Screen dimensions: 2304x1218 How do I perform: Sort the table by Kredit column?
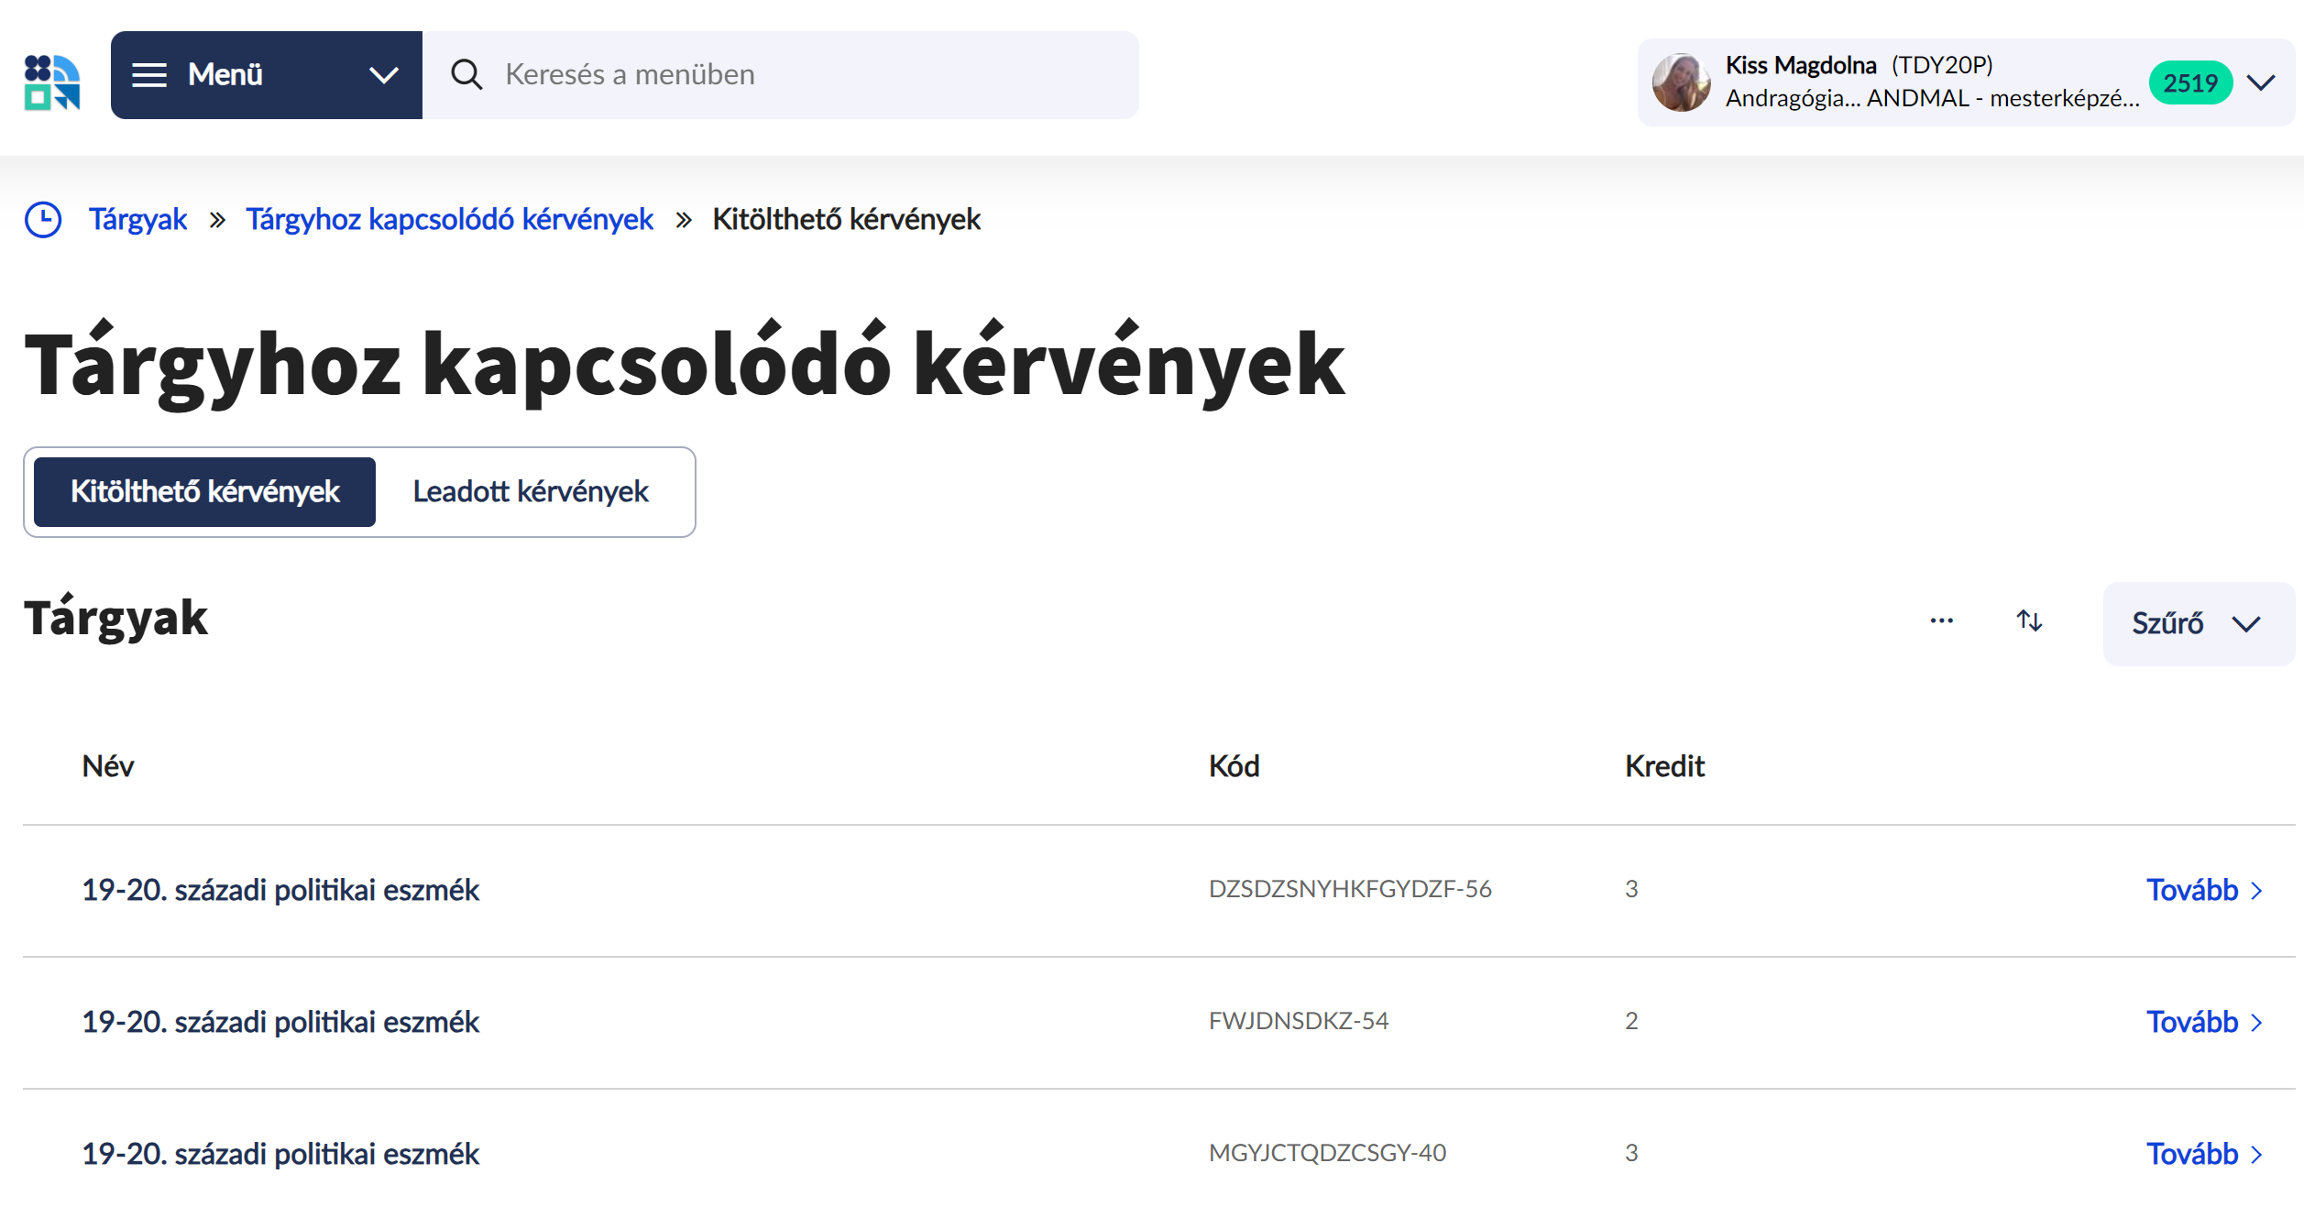1663,766
